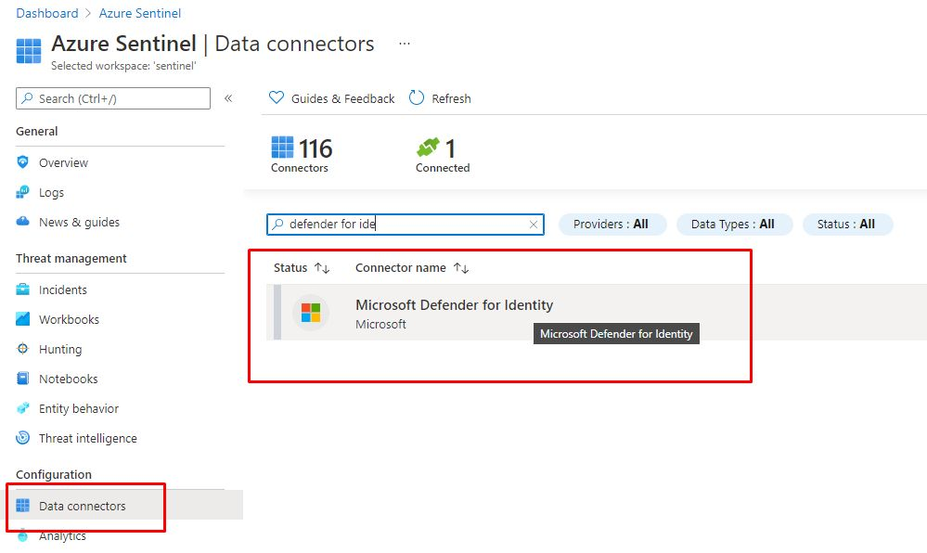
Task: Select Data connectors in Configuration
Action: 82,506
